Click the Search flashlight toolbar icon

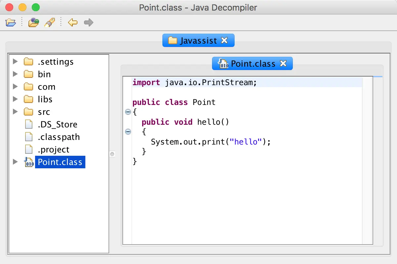(x=50, y=22)
